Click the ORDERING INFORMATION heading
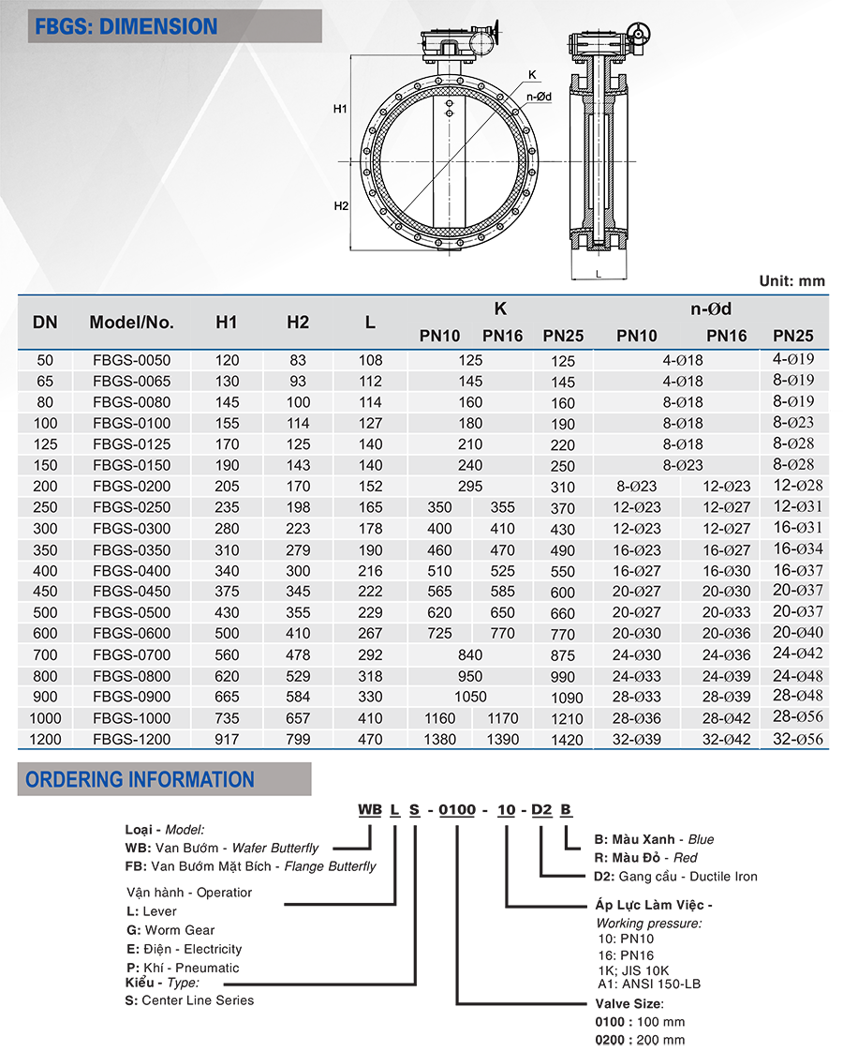The height and width of the screenshot is (1052, 843). pyautogui.click(x=140, y=779)
